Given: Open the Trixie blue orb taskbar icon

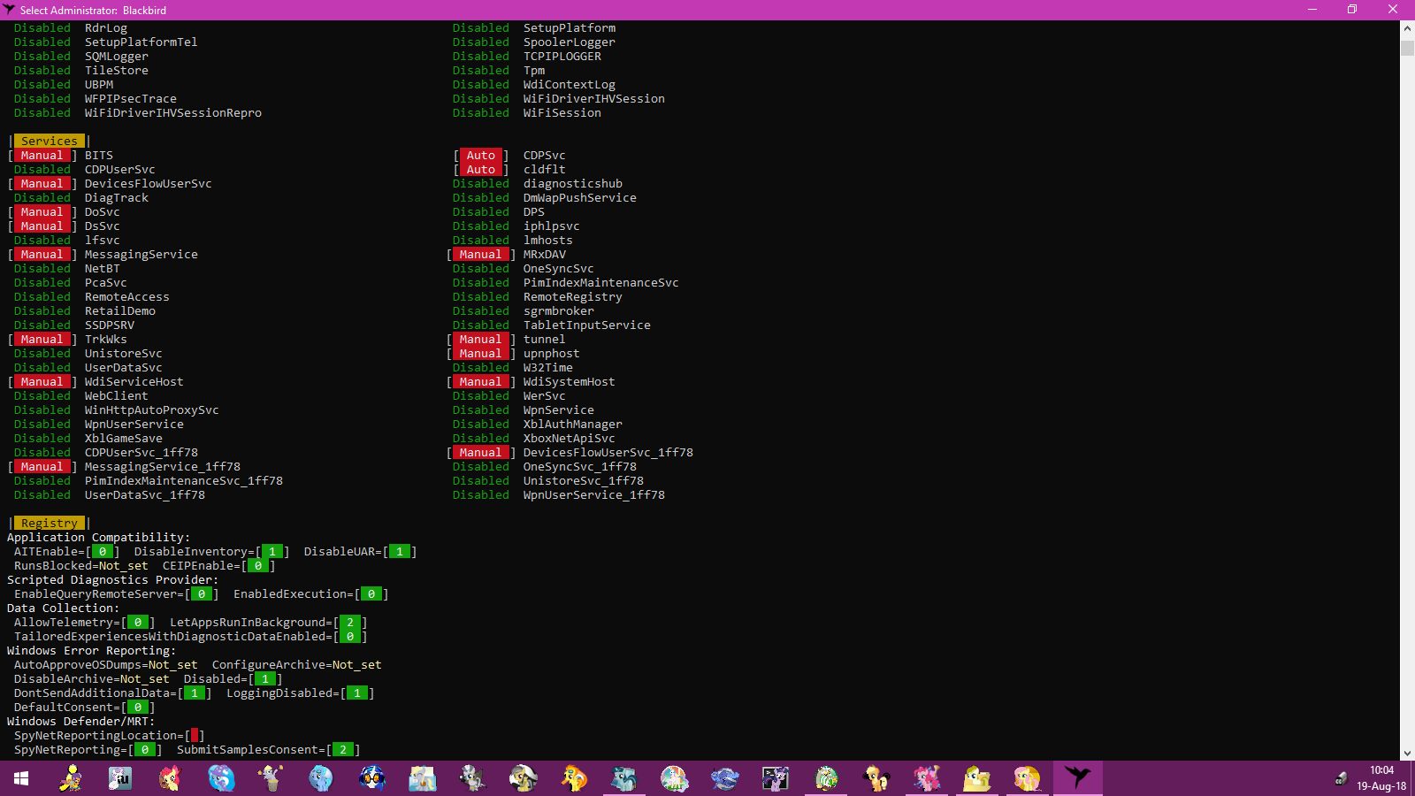Looking at the screenshot, I should coord(221,778).
